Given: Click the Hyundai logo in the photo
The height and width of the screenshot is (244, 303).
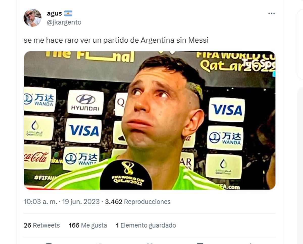Looking at the screenshot, I should click(x=85, y=102).
